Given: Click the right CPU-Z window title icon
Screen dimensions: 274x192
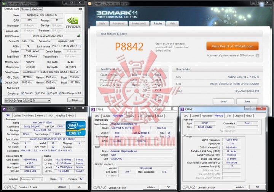Looking at the screenshot, I should pos(182,109).
